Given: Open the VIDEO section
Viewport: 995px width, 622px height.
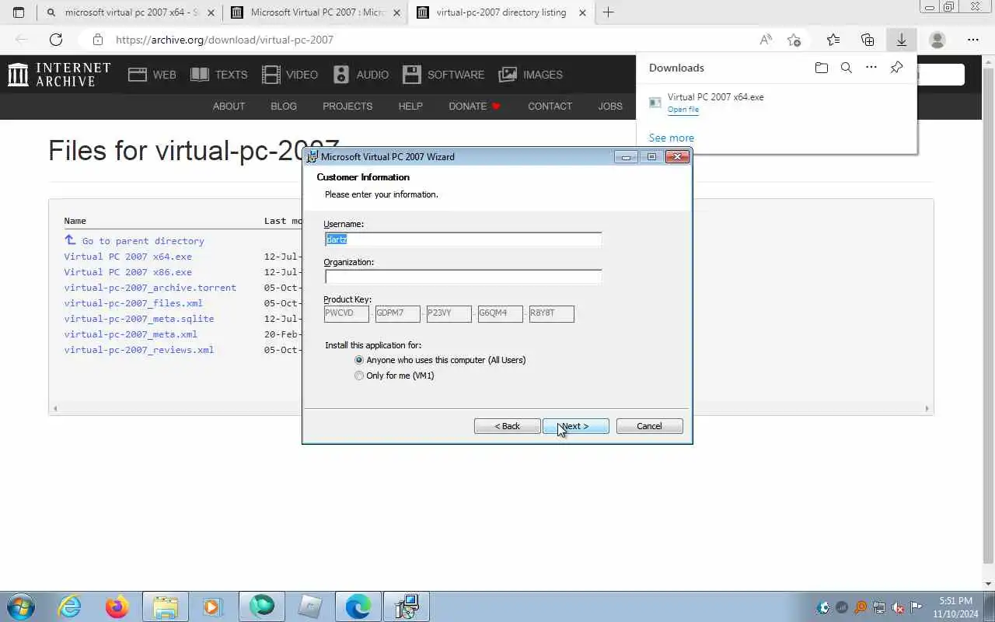Looking at the screenshot, I should coord(290,75).
